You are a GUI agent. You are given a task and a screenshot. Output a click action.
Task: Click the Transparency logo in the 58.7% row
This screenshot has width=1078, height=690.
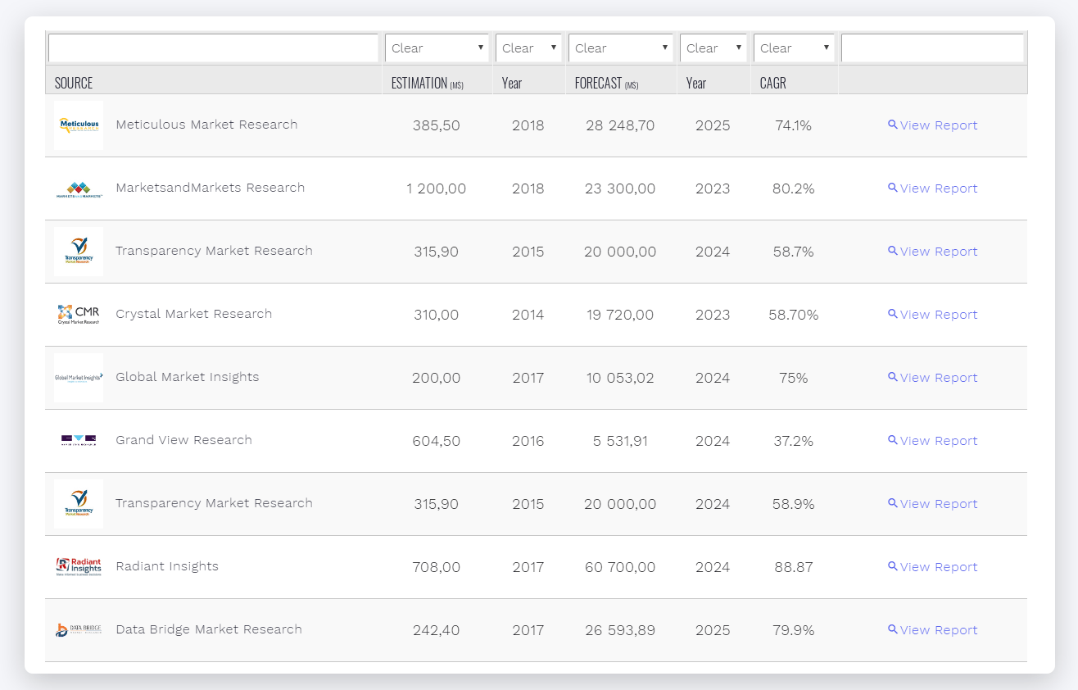(79, 252)
